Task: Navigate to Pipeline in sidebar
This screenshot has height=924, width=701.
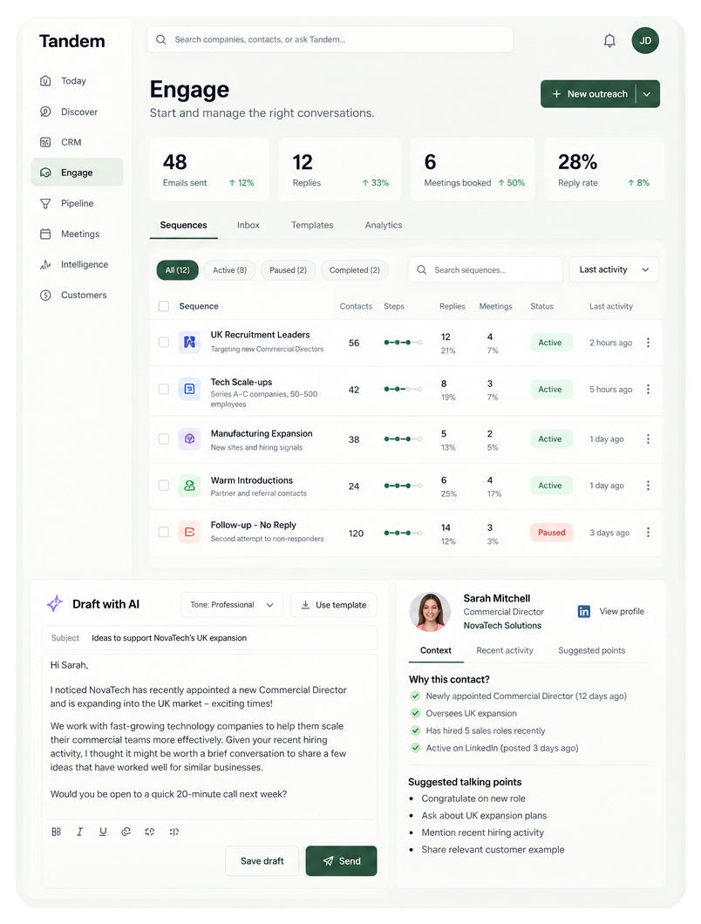Action: pyautogui.click(x=78, y=203)
